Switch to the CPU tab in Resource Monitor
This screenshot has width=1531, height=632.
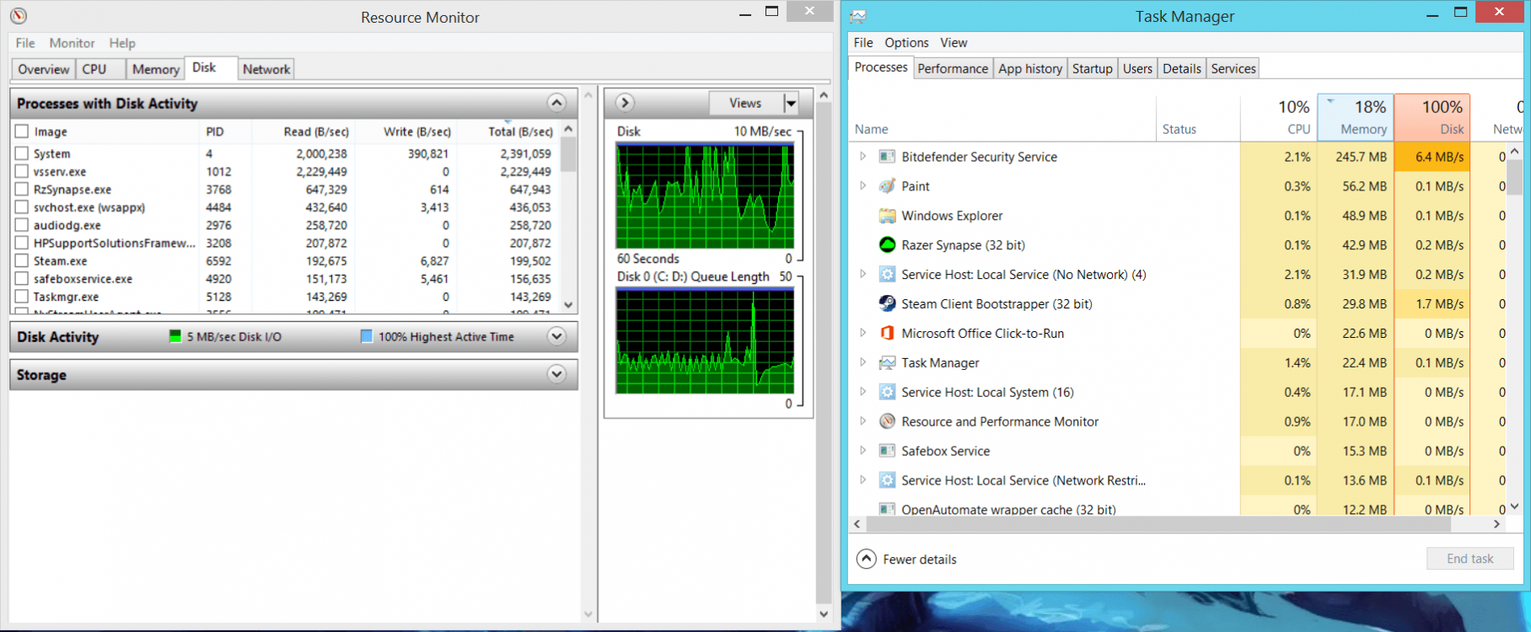coord(99,69)
